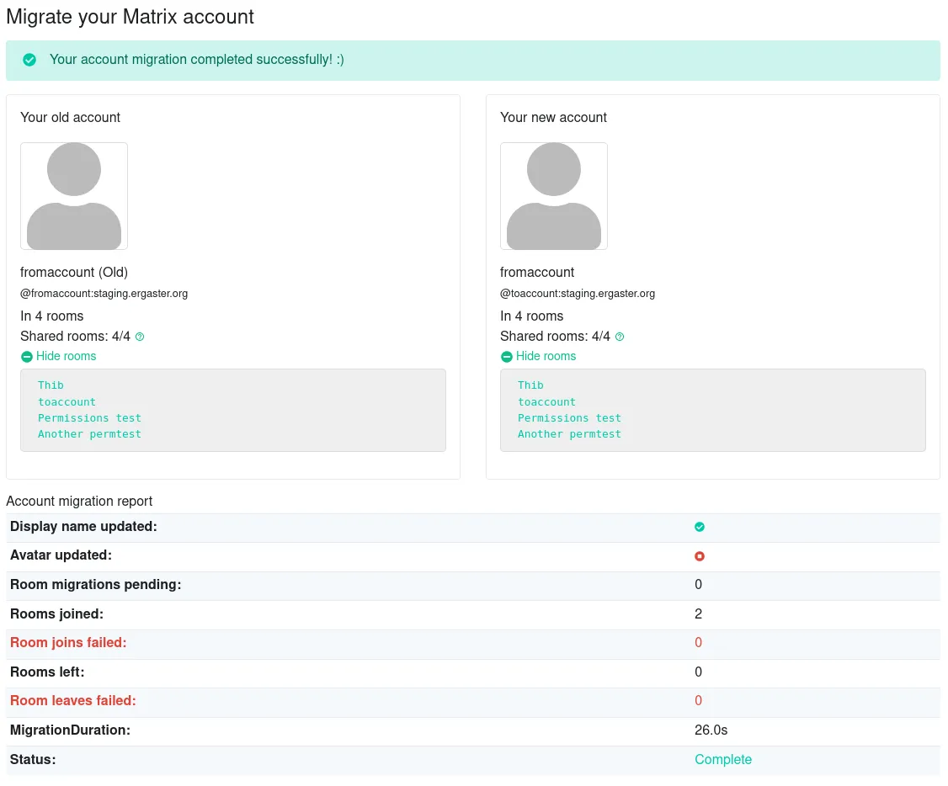The width and height of the screenshot is (948, 786).
Task: Click the new account avatar placeholder
Action: point(553,195)
